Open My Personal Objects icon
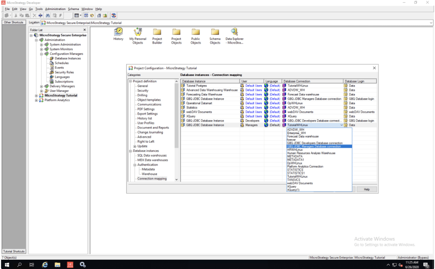 138,32
